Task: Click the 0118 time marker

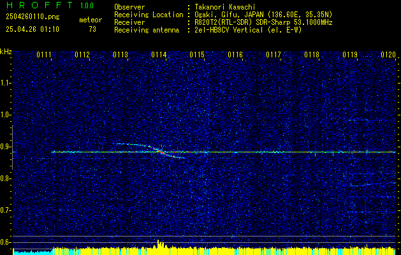Action: click(x=312, y=55)
